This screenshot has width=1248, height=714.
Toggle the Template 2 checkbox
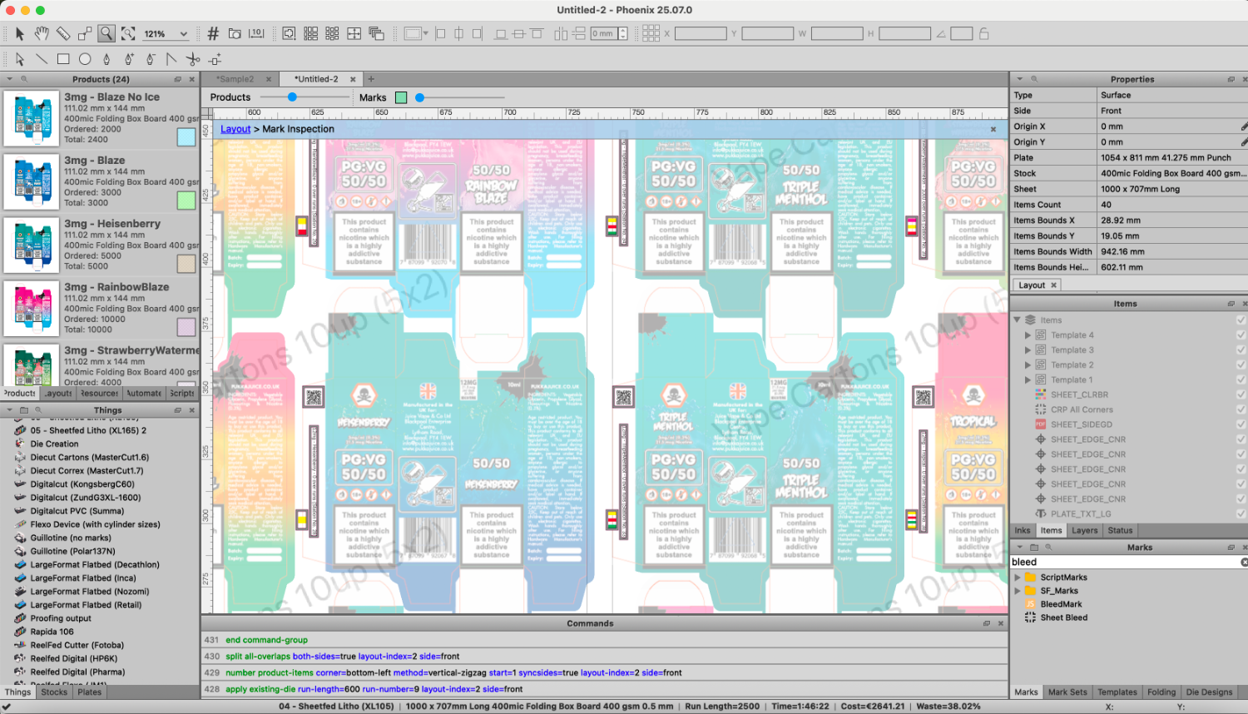(1241, 365)
